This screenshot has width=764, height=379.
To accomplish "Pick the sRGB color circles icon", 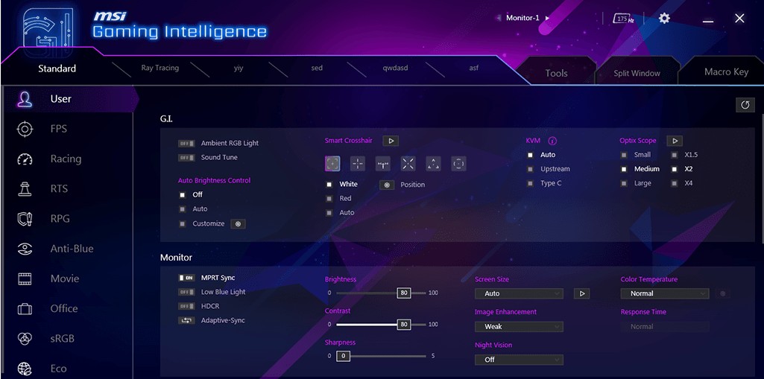I will click(25, 339).
